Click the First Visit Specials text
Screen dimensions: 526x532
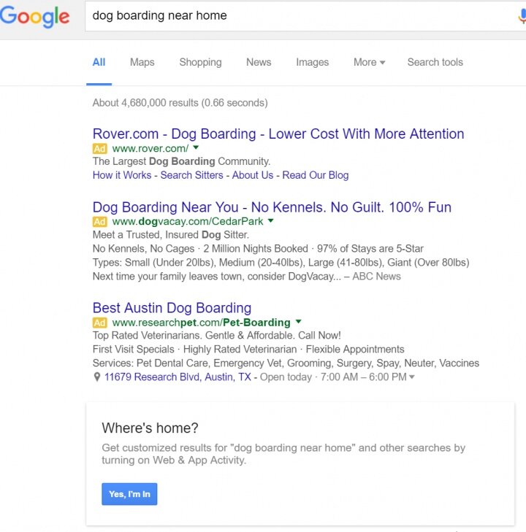133,350
